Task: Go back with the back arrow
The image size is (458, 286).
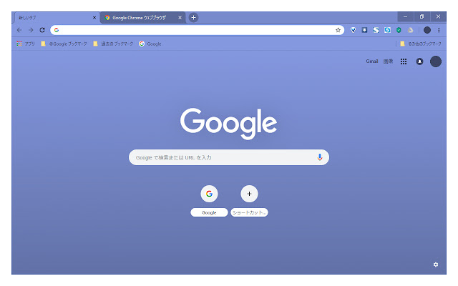Action: [19, 30]
